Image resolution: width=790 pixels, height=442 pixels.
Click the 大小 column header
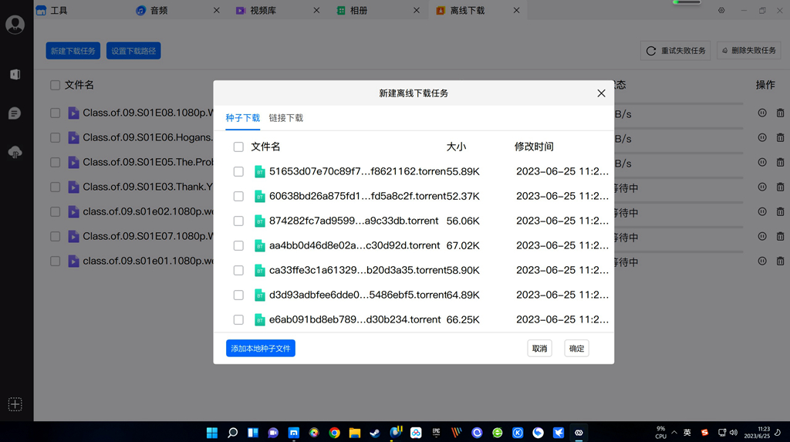tap(456, 147)
